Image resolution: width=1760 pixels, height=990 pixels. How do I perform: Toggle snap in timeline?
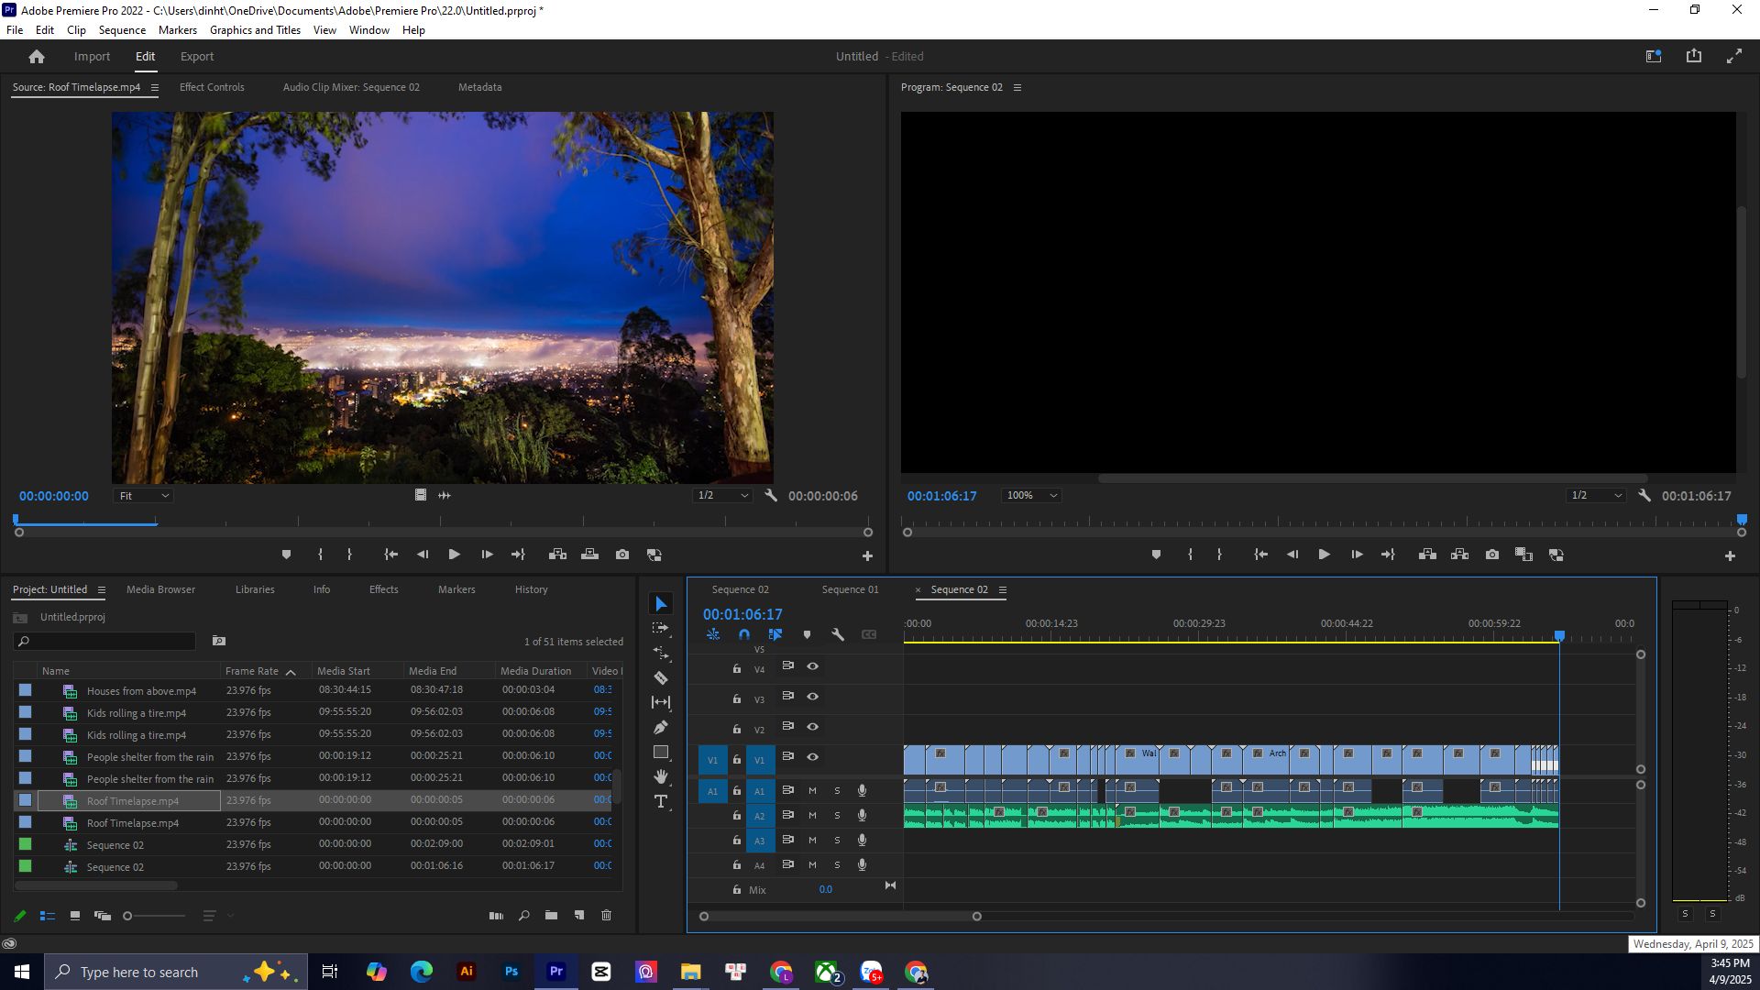coord(743,634)
